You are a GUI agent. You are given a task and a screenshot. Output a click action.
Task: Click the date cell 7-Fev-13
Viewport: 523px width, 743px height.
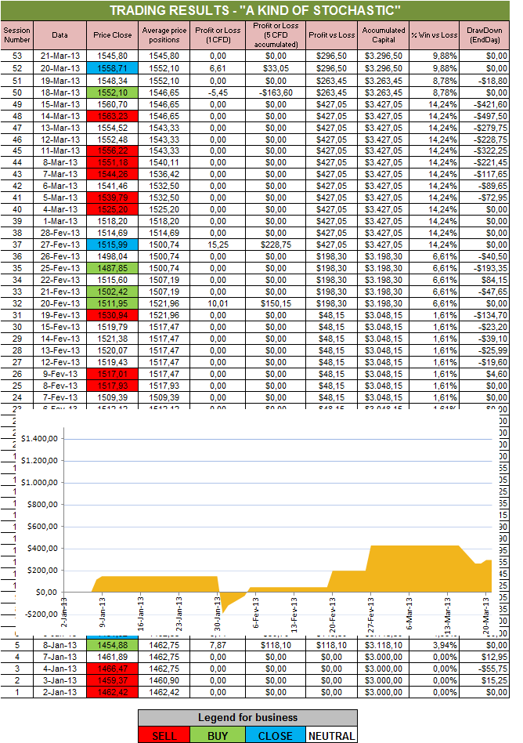(x=60, y=397)
